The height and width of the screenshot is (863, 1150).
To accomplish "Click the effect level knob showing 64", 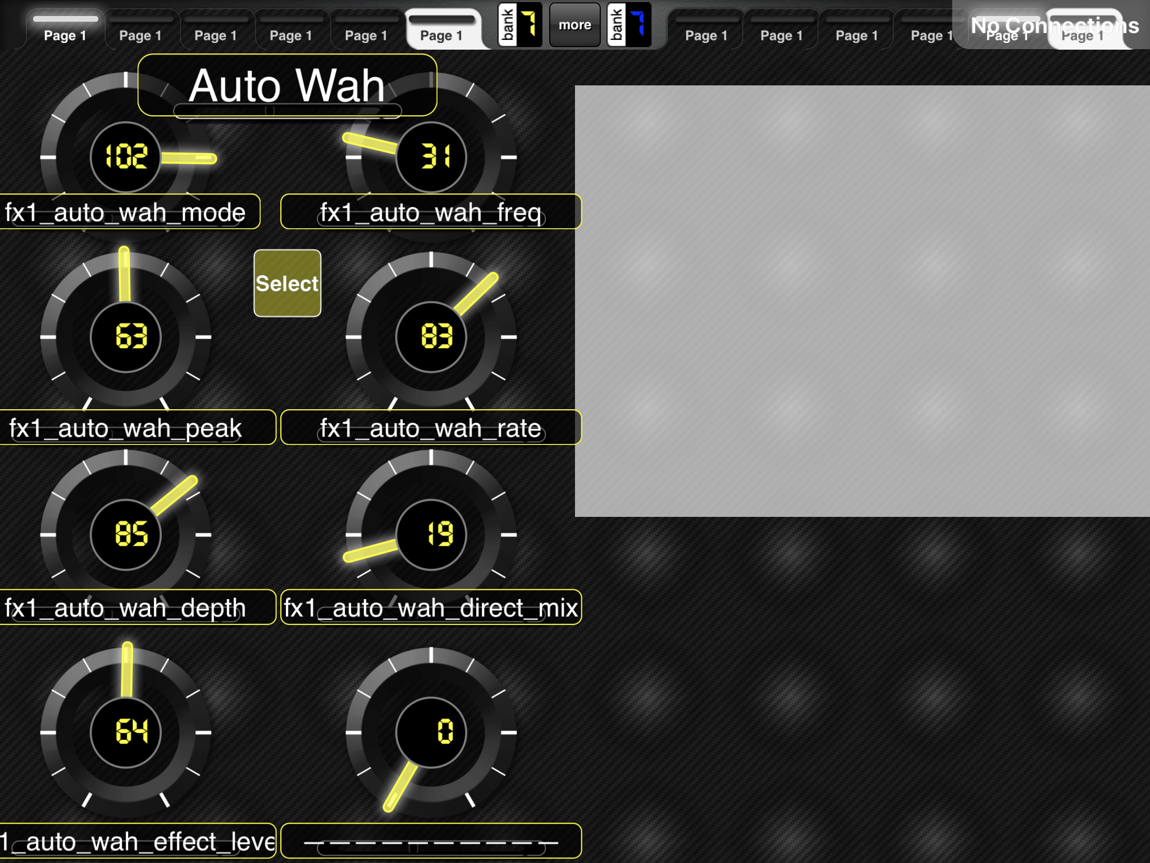I will coord(126,732).
